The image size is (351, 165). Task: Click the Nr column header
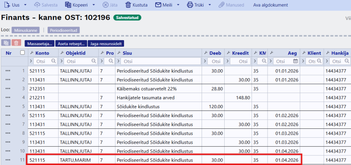coord(9,53)
